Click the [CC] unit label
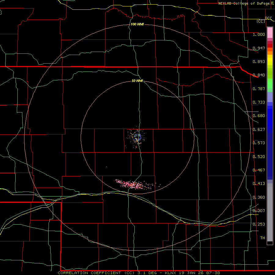The image size is (275, 275). (x=261, y=21)
